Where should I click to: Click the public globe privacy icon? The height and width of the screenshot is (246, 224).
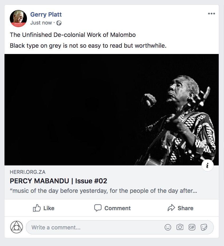tap(59, 23)
